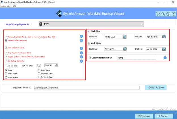177x119 pixels.
Task: Open the Buy menu
Action: point(9,6)
